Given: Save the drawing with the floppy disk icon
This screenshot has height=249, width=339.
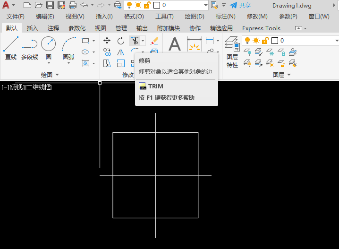Looking at the screenshot, I should 50,5.
